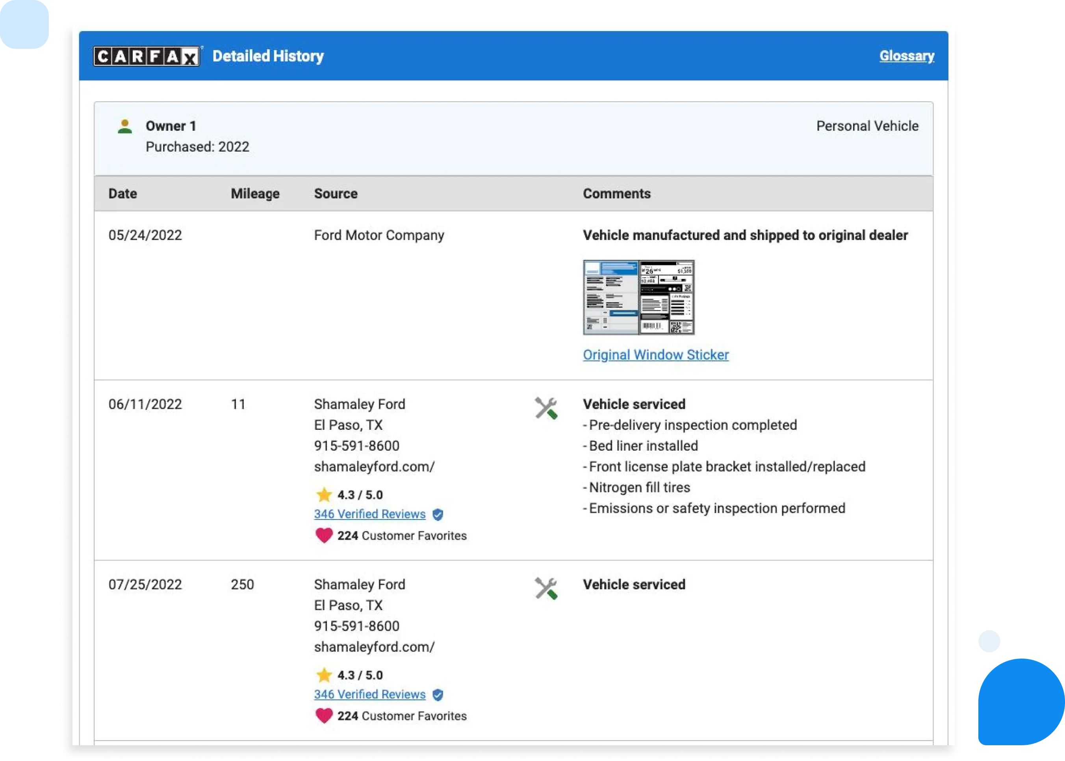This screenshot has width=1065, height=761.
Task: Open the Original Window Sticker link
Action: tap(655, 355)
